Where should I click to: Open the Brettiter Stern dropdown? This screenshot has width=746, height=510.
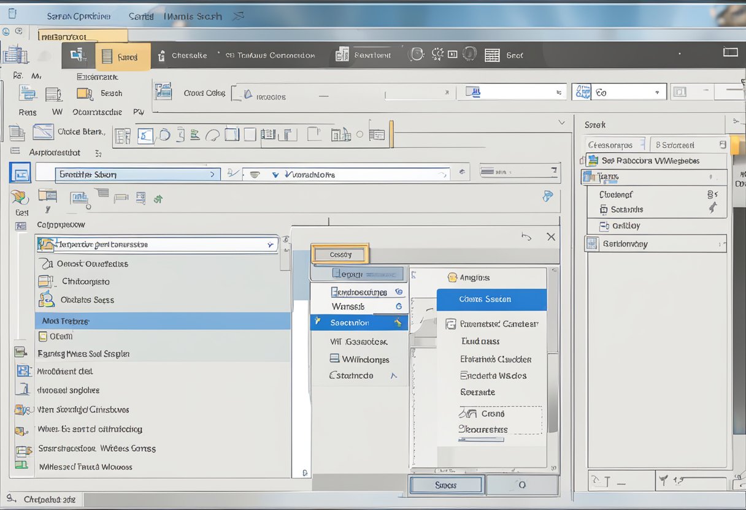coord(212,175)
